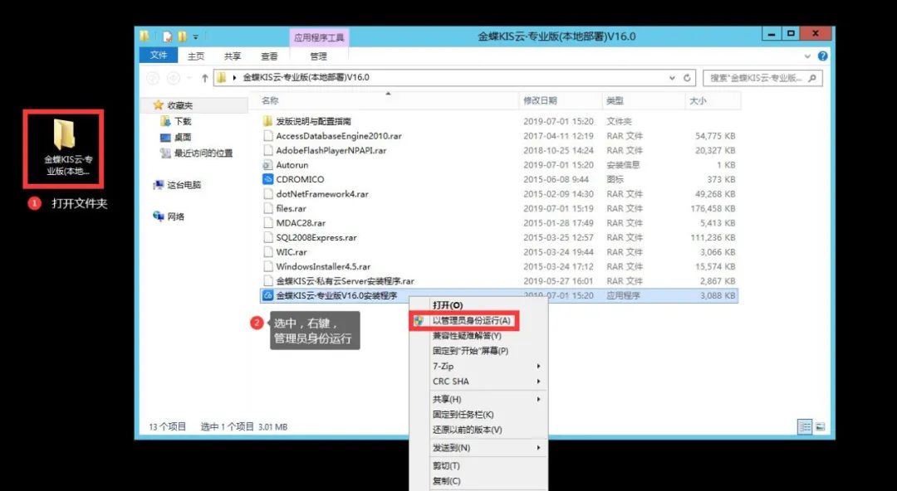Choose 兼容性疑难解答(Y) in context menu
This screenshot has width=897, height=491.
[467, 336]
